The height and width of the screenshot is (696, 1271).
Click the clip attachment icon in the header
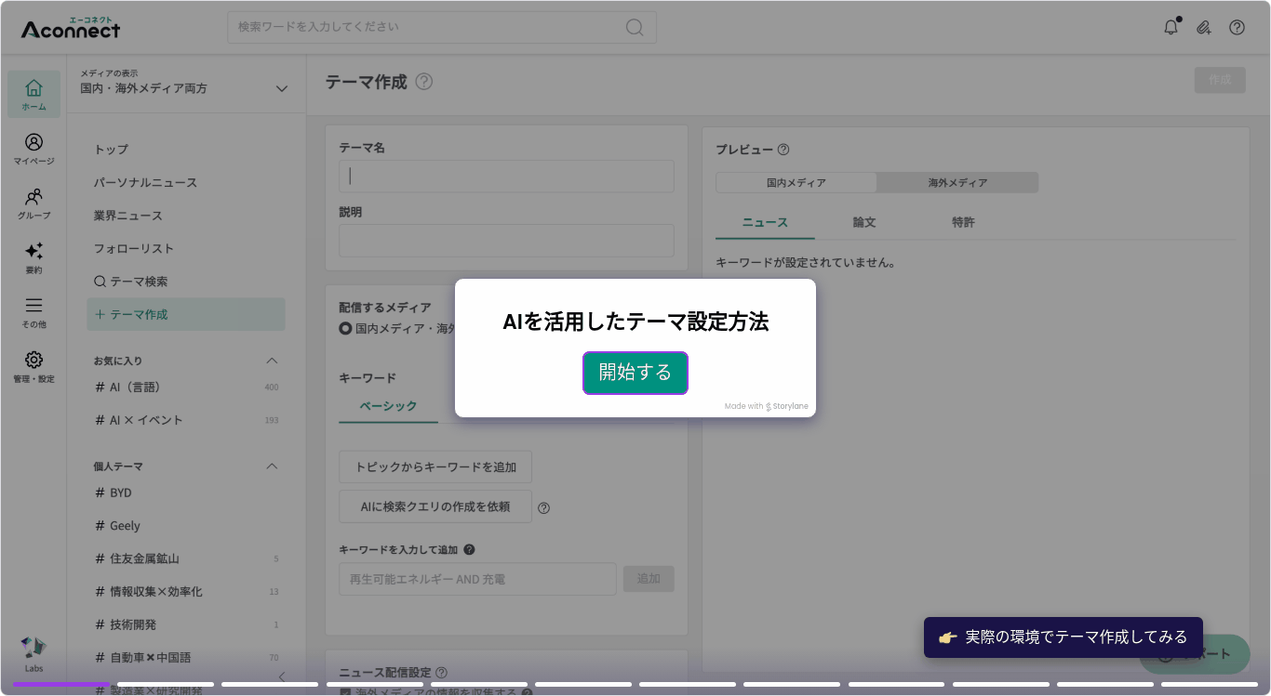[1204, 28]
